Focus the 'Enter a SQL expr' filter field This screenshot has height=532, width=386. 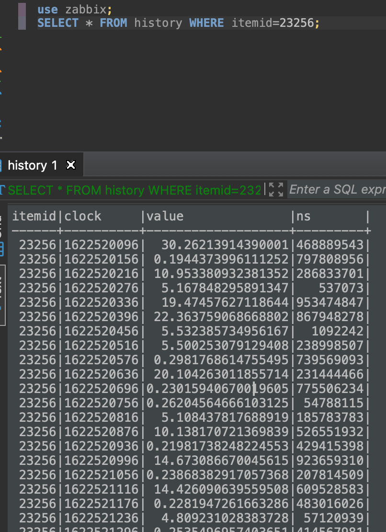coord(337,189)
